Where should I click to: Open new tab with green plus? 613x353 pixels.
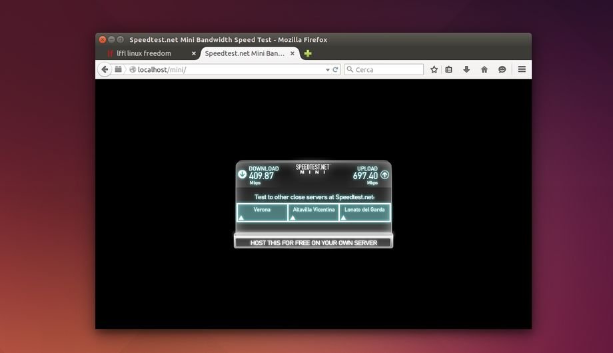point(308,53)
